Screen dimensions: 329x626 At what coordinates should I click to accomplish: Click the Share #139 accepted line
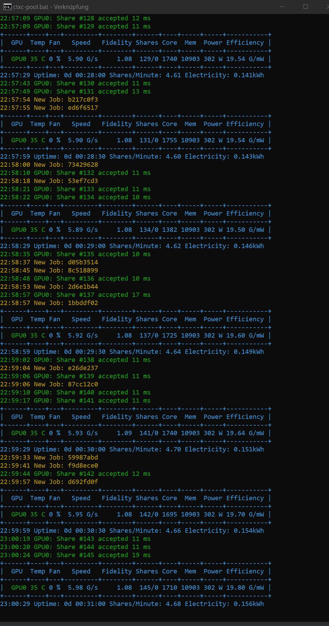pos(75,376)
